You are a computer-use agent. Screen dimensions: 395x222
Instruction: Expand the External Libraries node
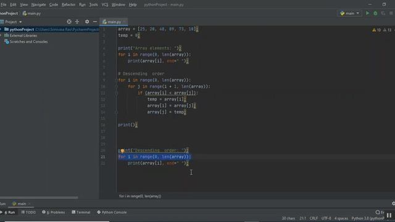1,36
